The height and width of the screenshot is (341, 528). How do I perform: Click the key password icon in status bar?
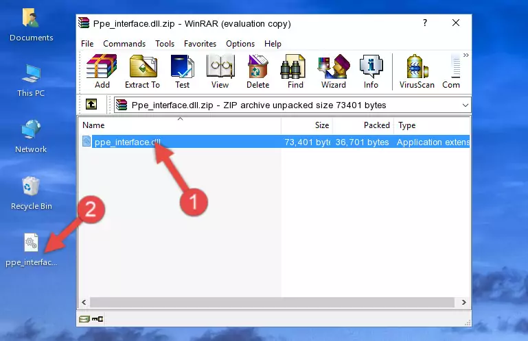pyautogui.click(x=97, y=319)
